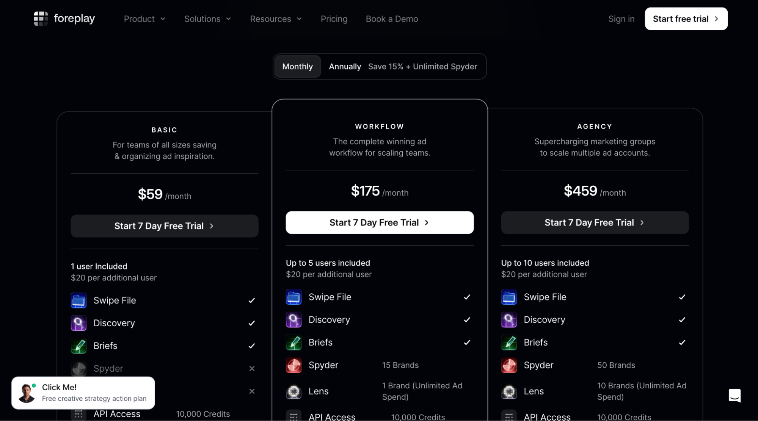The image size is (758, 421).
Task: Click the foreplay logo icon
Action: tap(41, 19)
